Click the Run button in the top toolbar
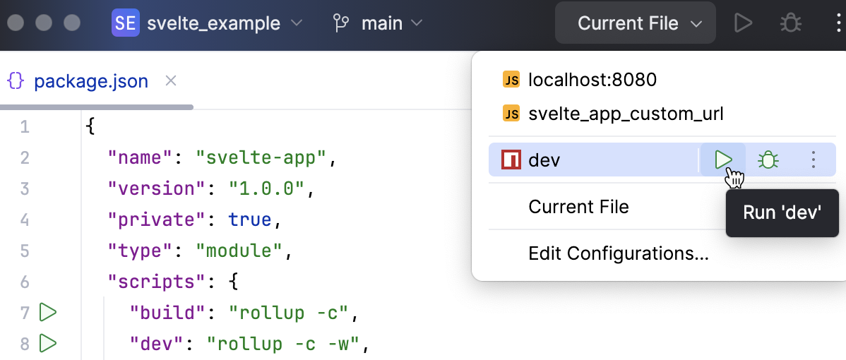This screenshot has width=846, height=360. pos(742,23)
